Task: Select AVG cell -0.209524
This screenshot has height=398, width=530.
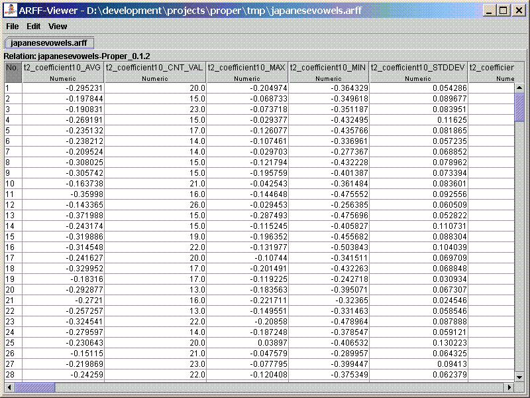Action: pyautogui.click(x=63, y=152)
